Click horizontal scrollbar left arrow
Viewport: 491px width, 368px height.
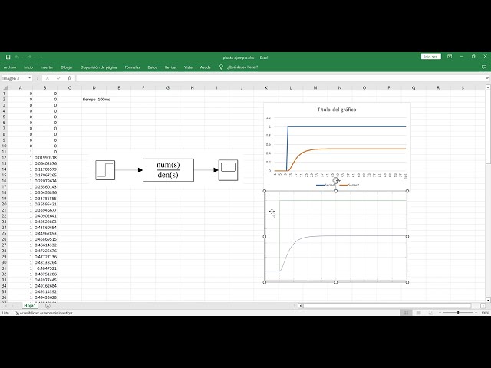pyautogui.click(x=300, y=306)
